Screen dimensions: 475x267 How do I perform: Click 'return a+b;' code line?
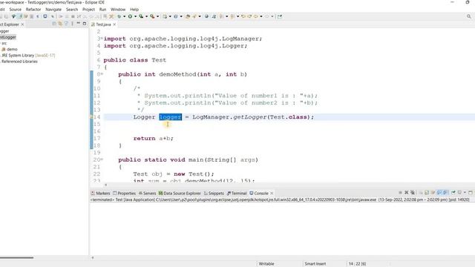coord(154,139)
